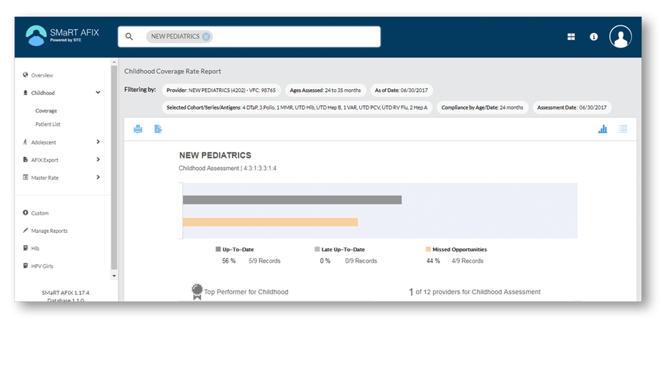Viewport: 662px width, 365px height.
Task: Select the Master Rate menu item
Action: point(45,178)
